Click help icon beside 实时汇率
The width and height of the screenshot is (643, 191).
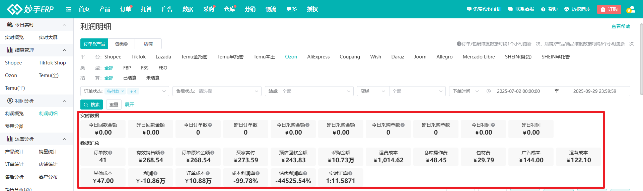coord(350,173)
